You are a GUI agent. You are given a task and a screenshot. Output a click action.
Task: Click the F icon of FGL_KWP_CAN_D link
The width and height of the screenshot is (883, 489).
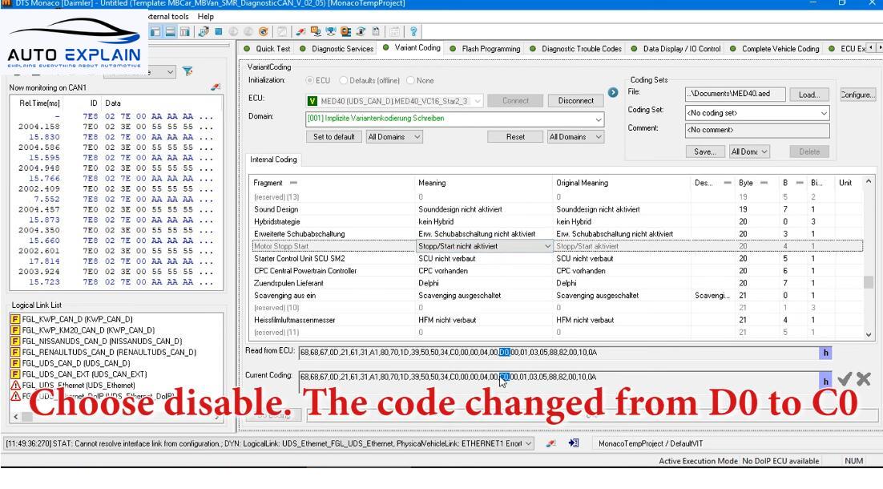click(15, 319)
